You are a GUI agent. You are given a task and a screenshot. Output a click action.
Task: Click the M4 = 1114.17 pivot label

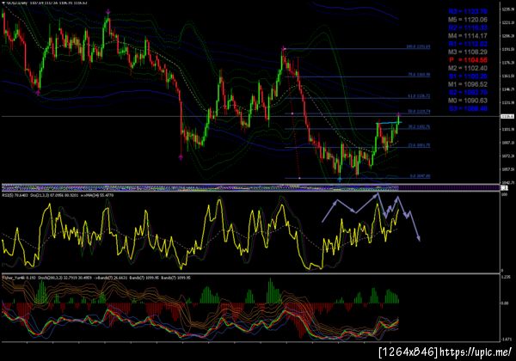pos(468,36)
